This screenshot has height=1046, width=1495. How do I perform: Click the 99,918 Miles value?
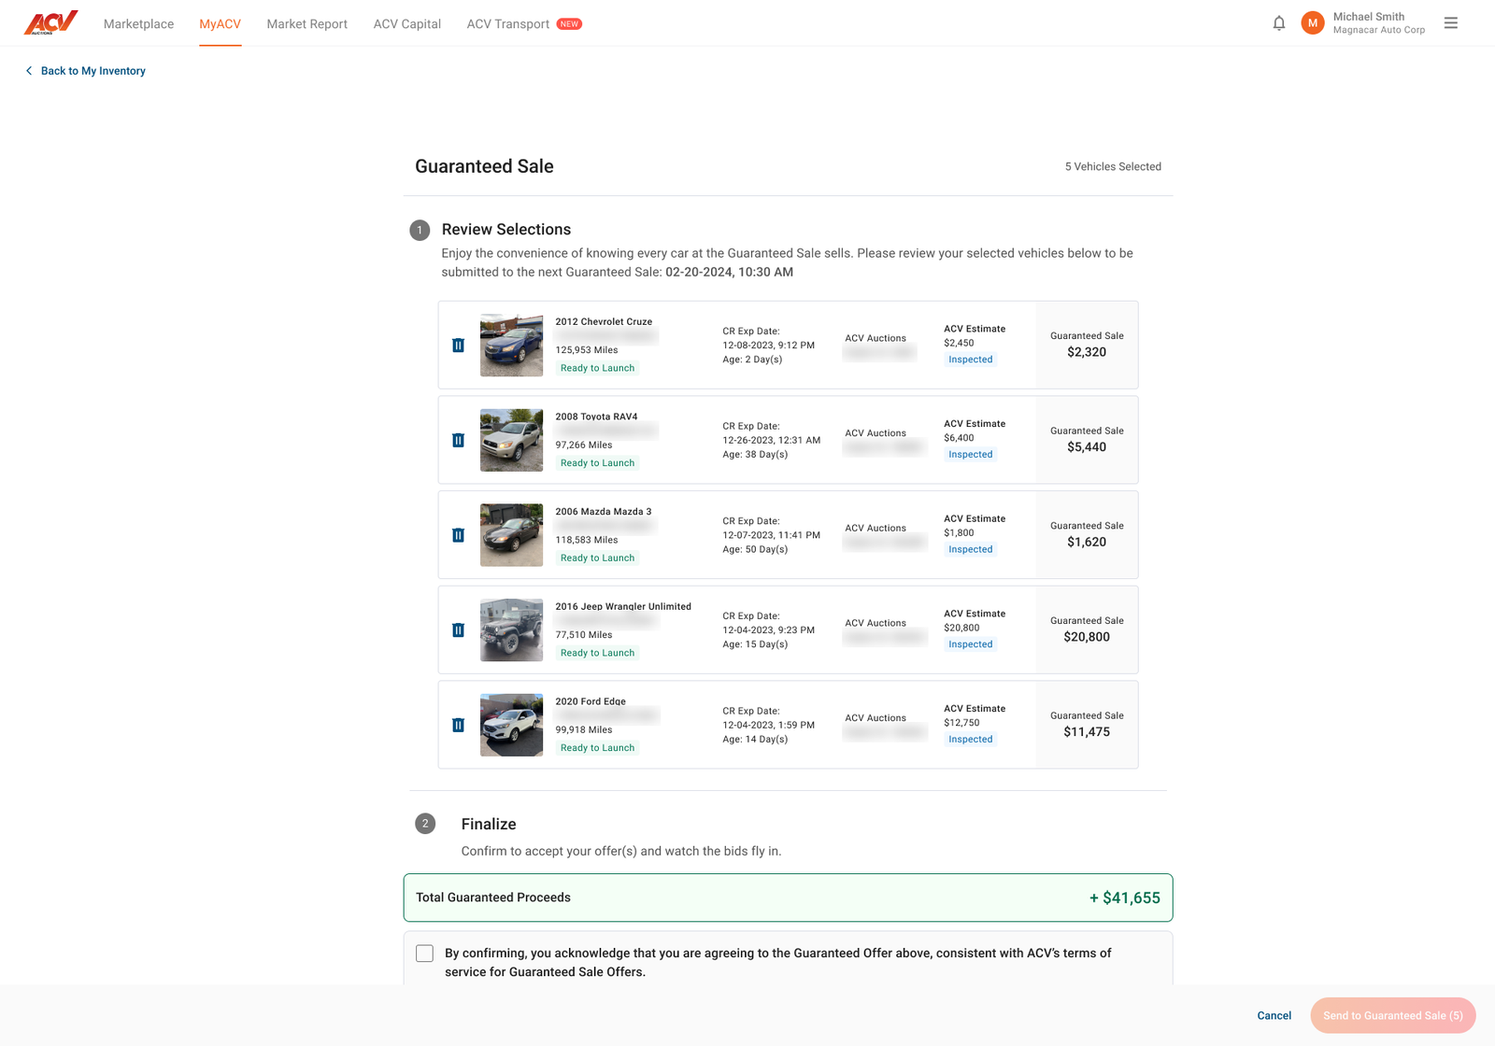[584, 730]
